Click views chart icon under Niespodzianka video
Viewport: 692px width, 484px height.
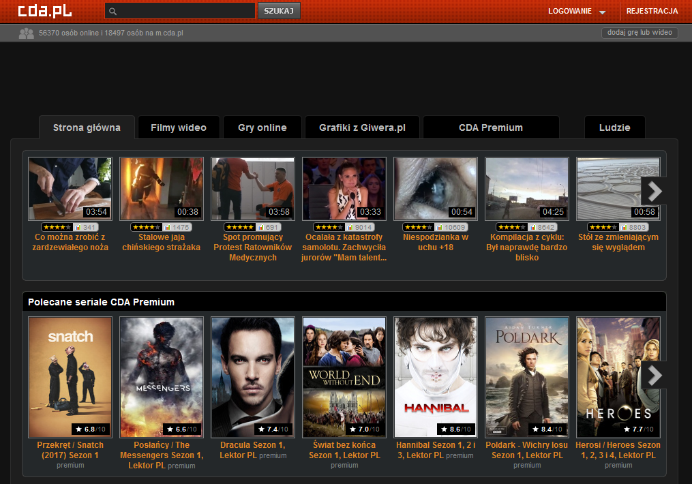[x=440, y=227]
